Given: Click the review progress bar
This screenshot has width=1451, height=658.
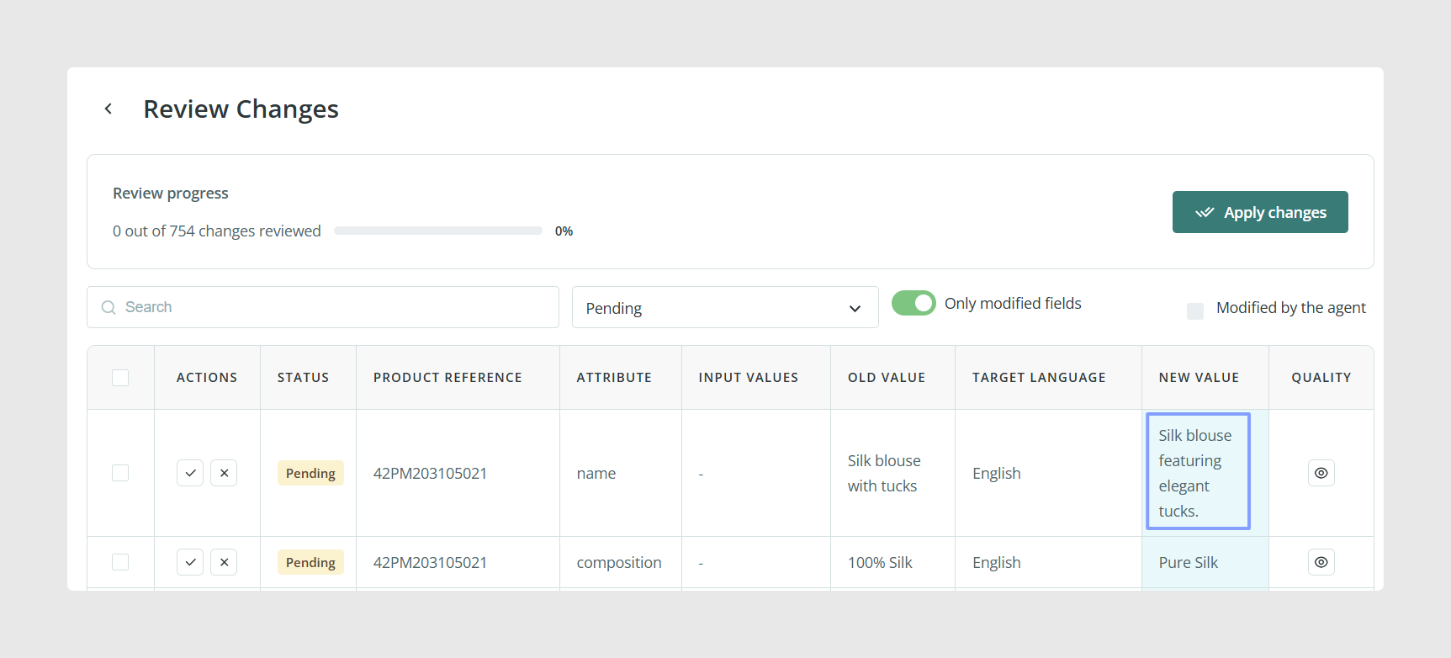Looking at the screenshot, I should (438, 231).
